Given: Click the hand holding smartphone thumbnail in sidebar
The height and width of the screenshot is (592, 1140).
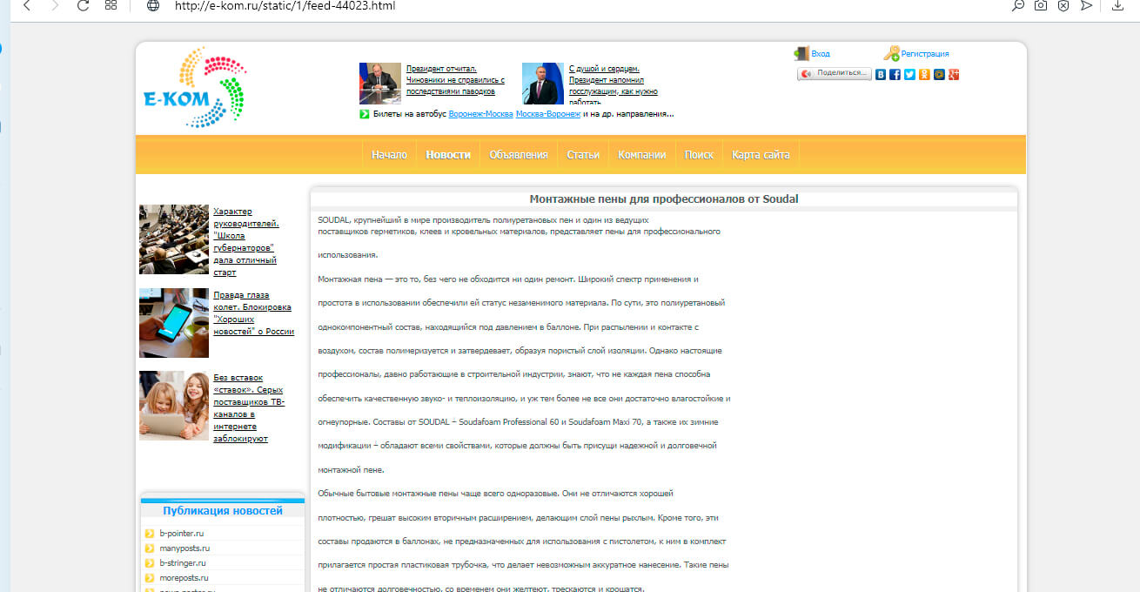Looking at the screenshot, I should [x=174, y=323].
